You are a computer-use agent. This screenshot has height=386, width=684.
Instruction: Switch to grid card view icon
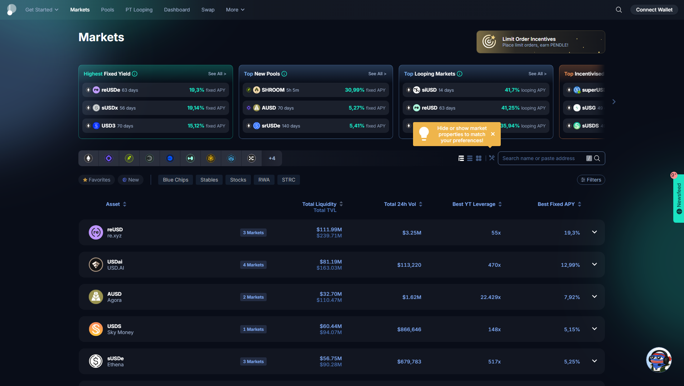(x=479, y=158)
